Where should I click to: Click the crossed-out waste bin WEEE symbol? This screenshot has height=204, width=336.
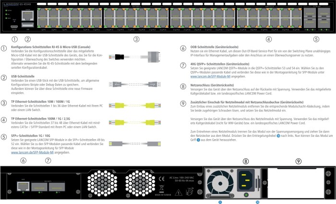click(162, 189)
